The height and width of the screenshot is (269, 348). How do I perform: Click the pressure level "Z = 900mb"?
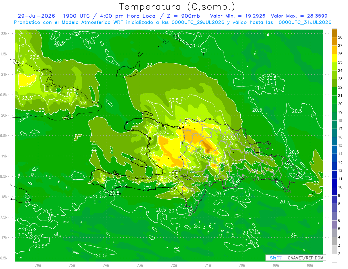click(x=184, y=16)
